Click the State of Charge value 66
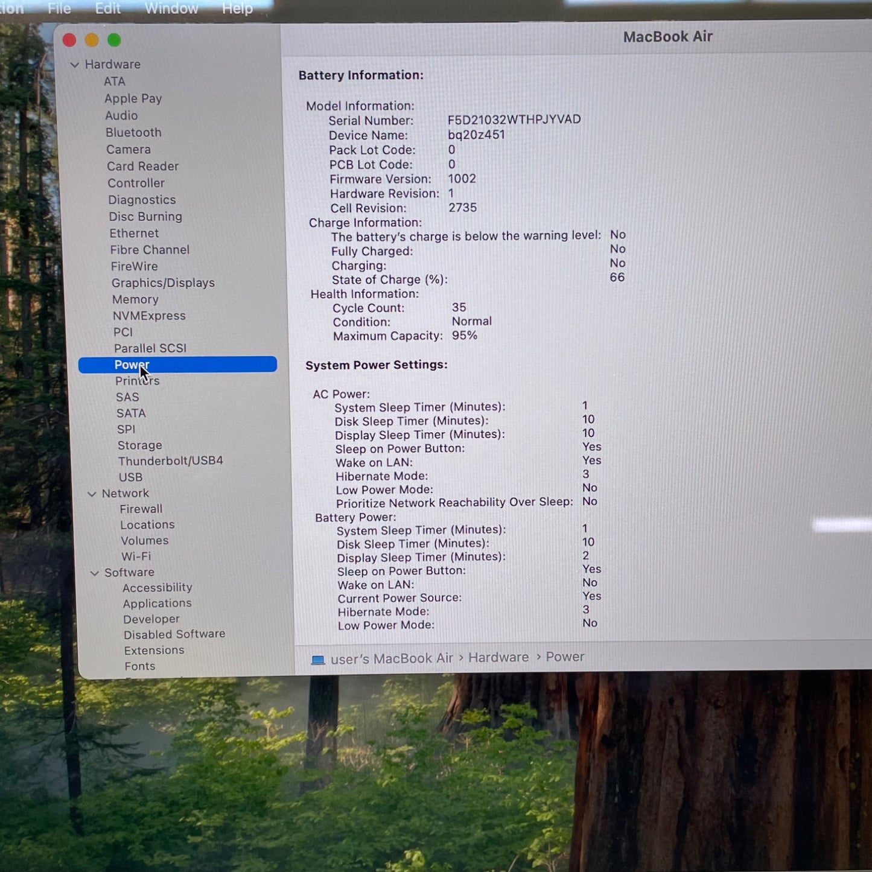This screenshot has height=872, width=872. (x=617, y=278)
